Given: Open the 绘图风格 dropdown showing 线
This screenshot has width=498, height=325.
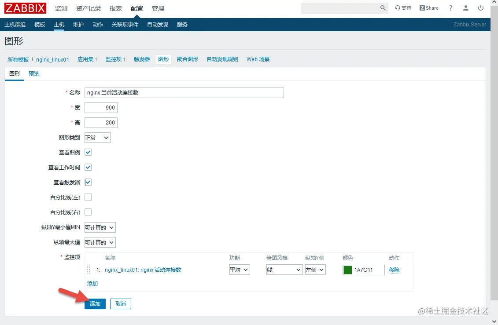Looking at the screenshot, I should tap(284, 270).
